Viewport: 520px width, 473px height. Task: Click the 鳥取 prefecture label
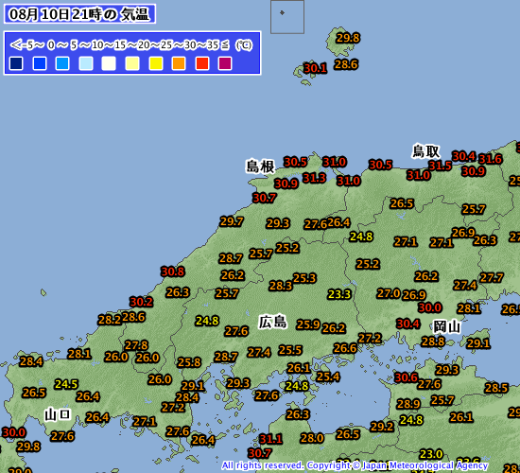coord(425,151)
